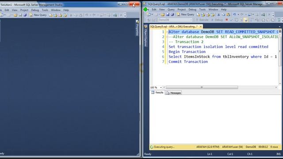Save icon in right window toolbar
Viewport: 283px width, 159px height.
click(x=168, y=15)
